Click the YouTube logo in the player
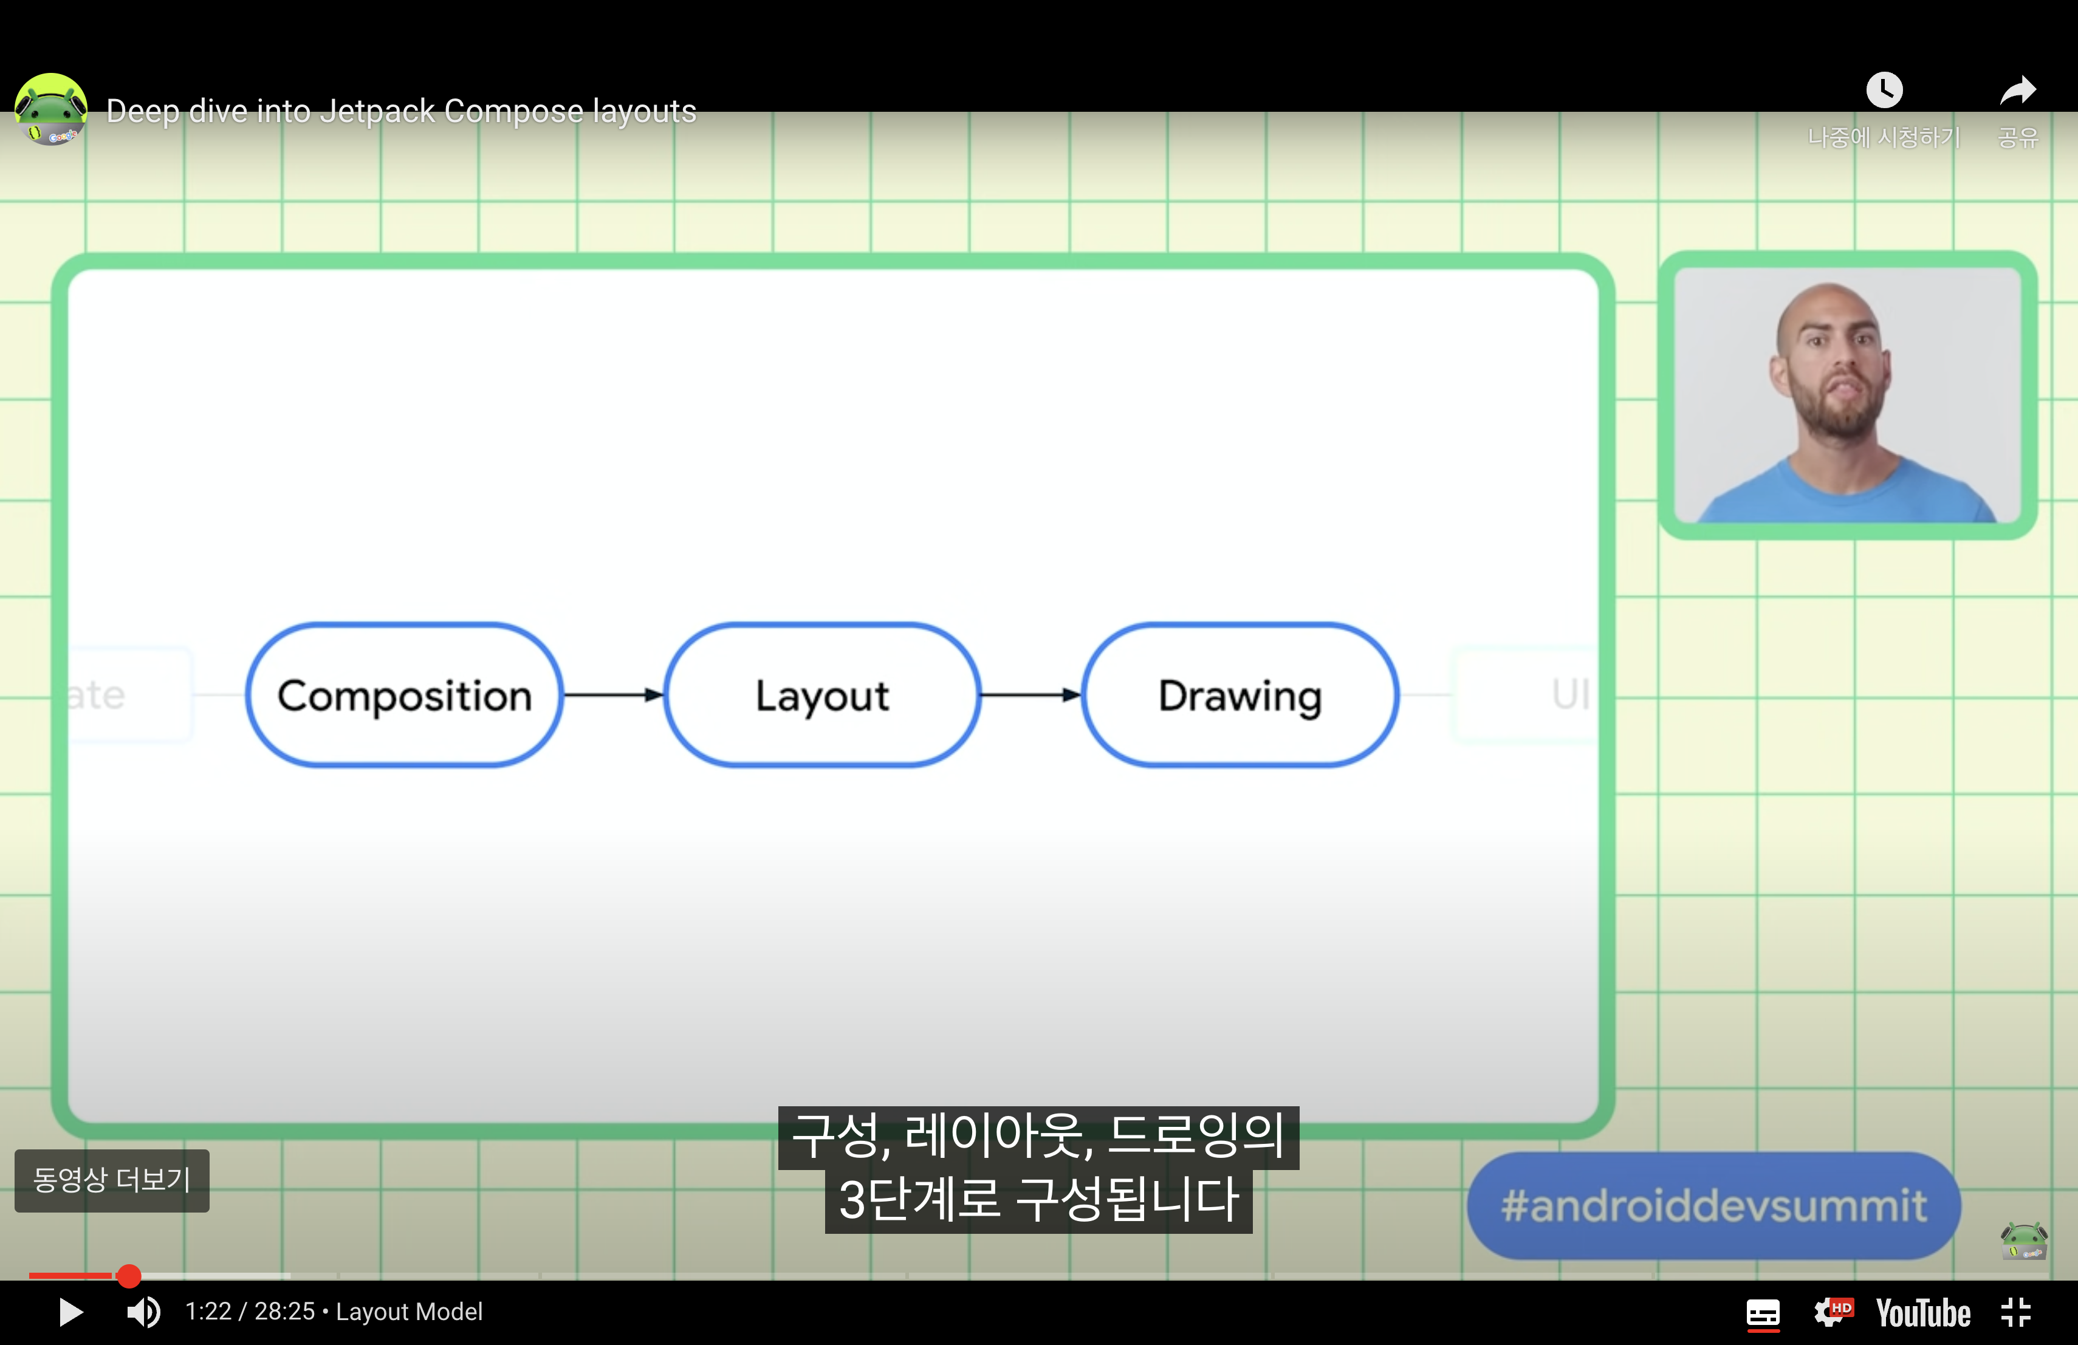This screenshot has width=2078, height=1345. (1922, 1312)
